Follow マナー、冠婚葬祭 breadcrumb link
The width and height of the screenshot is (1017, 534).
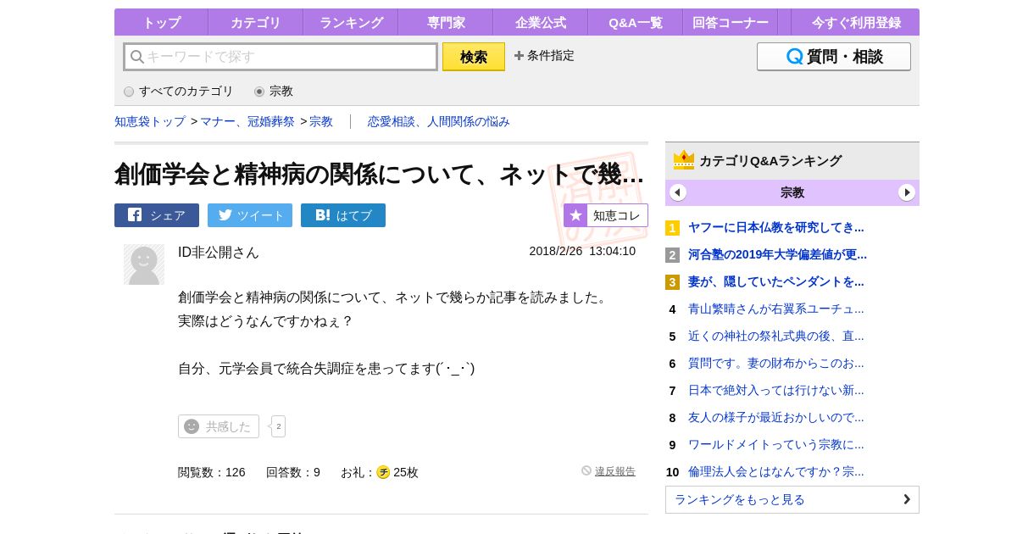click(247, 121)
